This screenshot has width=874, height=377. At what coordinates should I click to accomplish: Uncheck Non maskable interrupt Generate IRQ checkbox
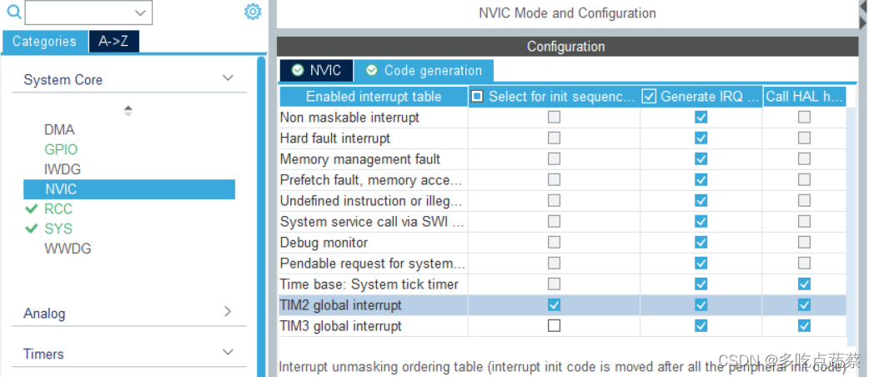pos(701,118)
